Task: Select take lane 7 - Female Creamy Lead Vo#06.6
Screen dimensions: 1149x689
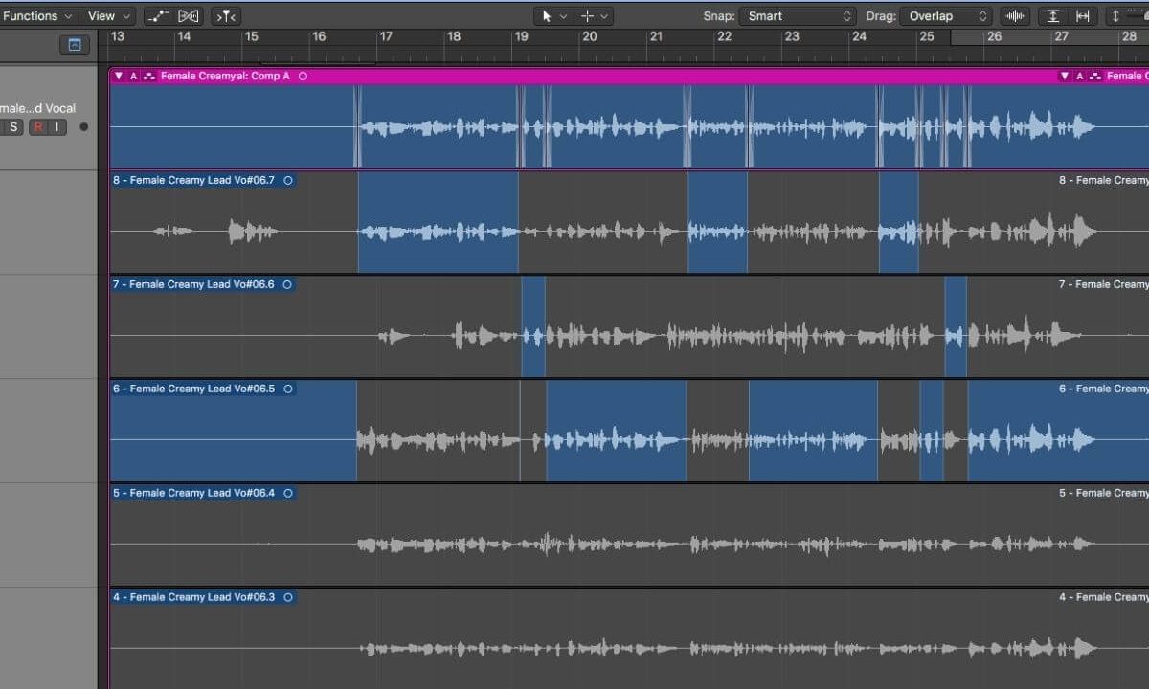Action: pos(196,284)
